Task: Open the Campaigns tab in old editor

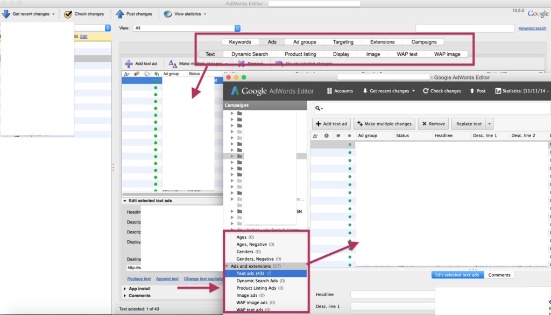Action: [424, 42]
